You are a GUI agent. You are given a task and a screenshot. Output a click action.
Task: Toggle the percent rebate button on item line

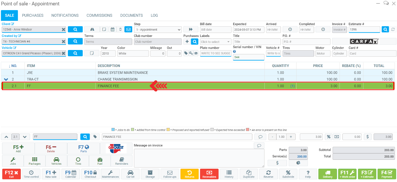(x=328, y=137)
